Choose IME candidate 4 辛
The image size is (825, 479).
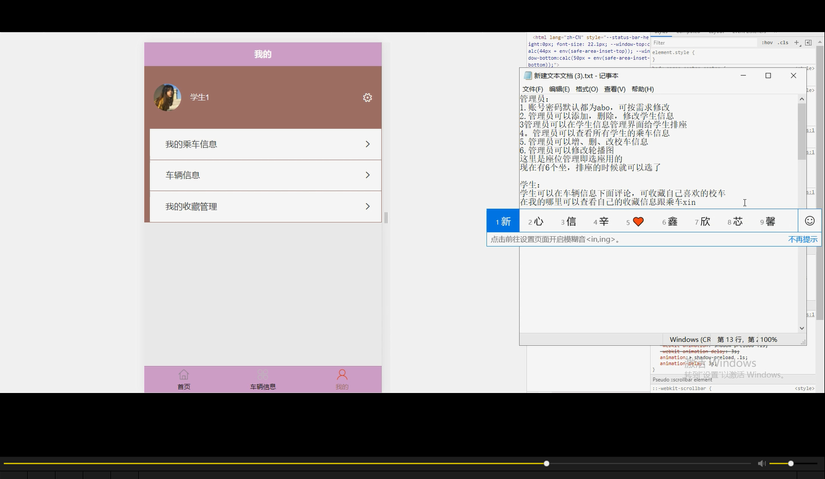[x=601, y=221]
